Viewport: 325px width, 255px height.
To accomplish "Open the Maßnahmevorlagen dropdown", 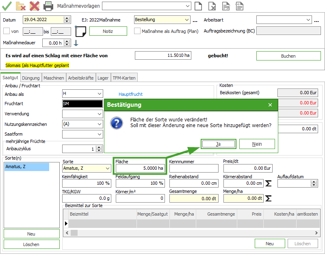I will click(x=187, y=6).
